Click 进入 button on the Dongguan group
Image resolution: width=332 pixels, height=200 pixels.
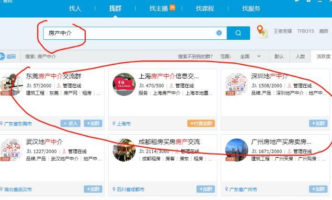70,123
